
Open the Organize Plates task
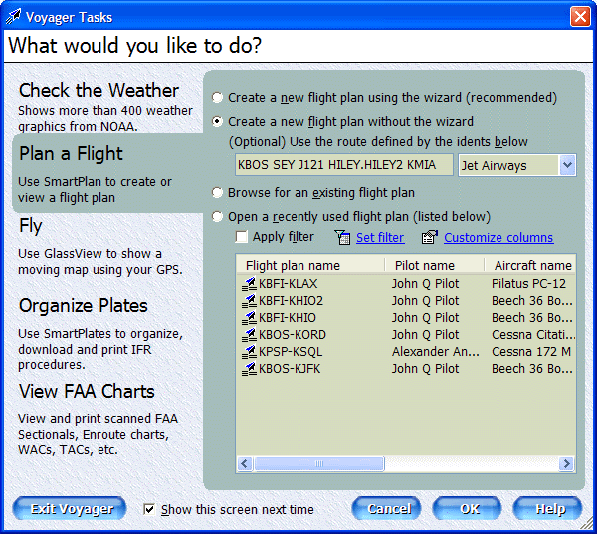(83, 305)
